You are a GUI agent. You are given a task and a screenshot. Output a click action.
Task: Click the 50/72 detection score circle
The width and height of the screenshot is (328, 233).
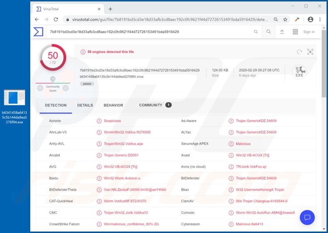pyautogui.click(x=53, y=57)
